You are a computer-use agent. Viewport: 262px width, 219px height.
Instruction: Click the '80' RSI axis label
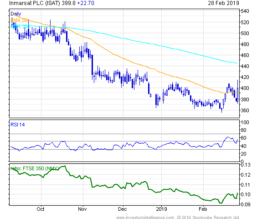coord(244,130)
